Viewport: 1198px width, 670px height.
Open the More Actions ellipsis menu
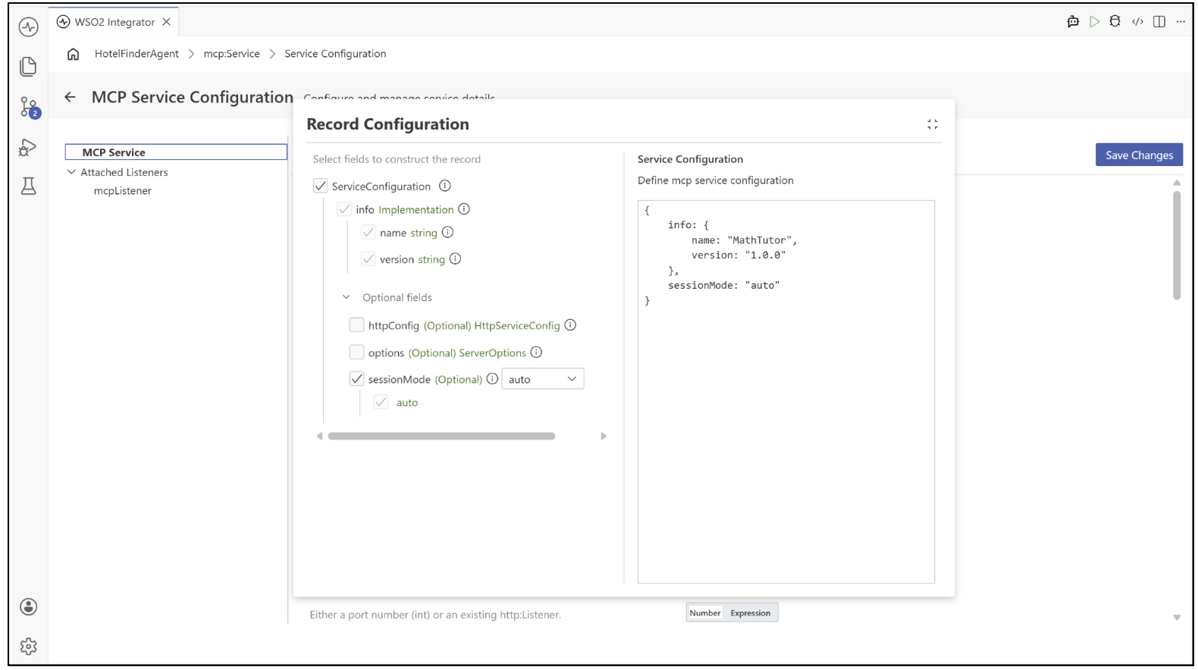[x=1181, y=22]
